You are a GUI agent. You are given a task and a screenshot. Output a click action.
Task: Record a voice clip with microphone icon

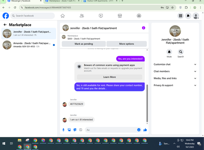coord(63,130)
